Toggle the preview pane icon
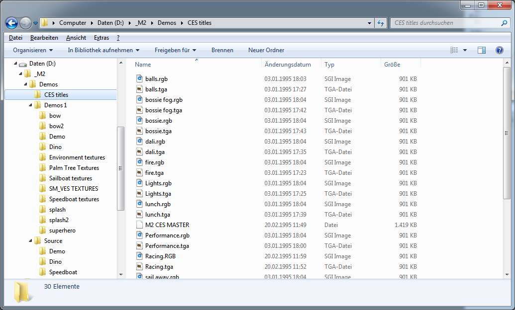 click(482, 50)
